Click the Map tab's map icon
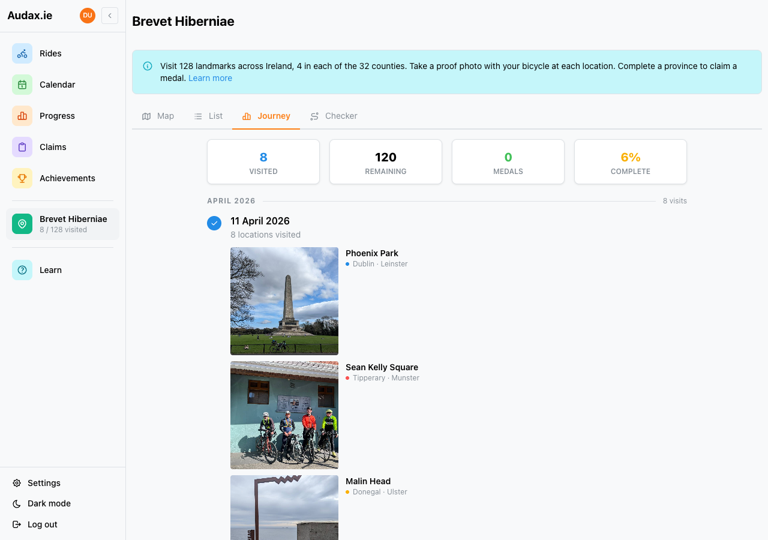The image size is (768, 540). click(x=146, y=116)
